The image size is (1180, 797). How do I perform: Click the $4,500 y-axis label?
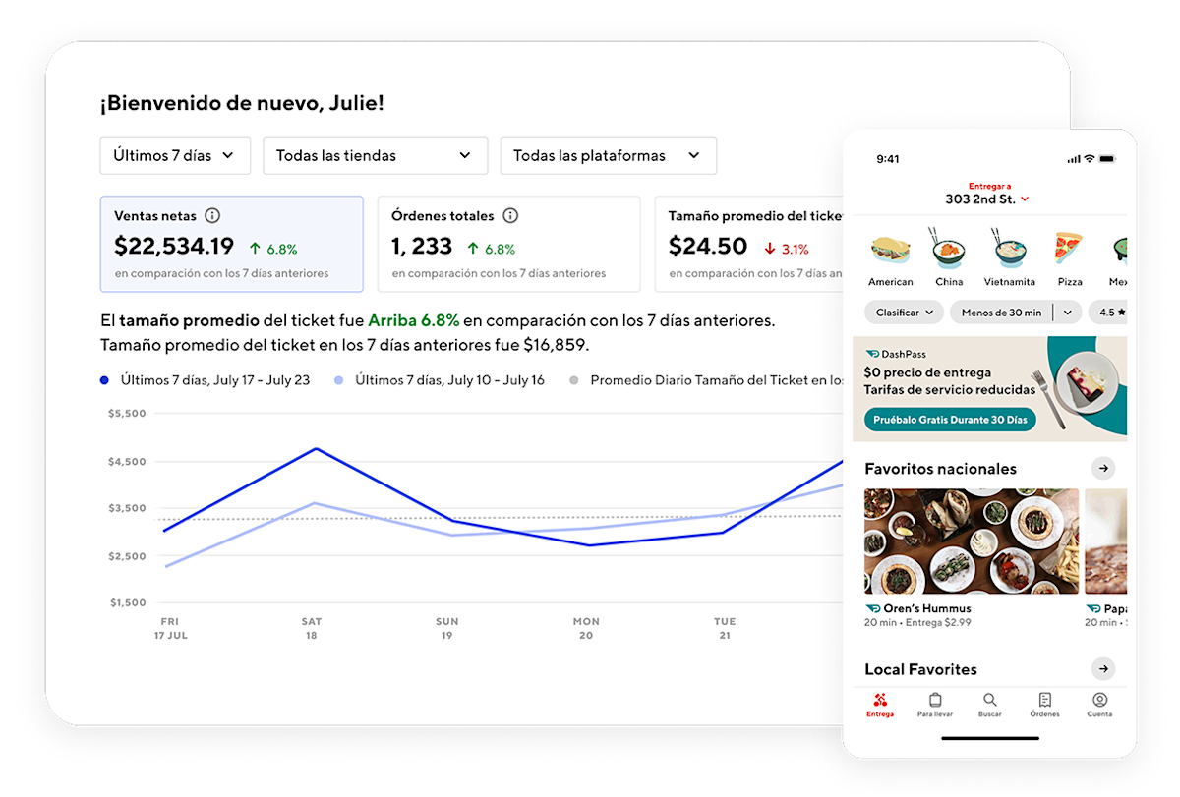[127, 462]
